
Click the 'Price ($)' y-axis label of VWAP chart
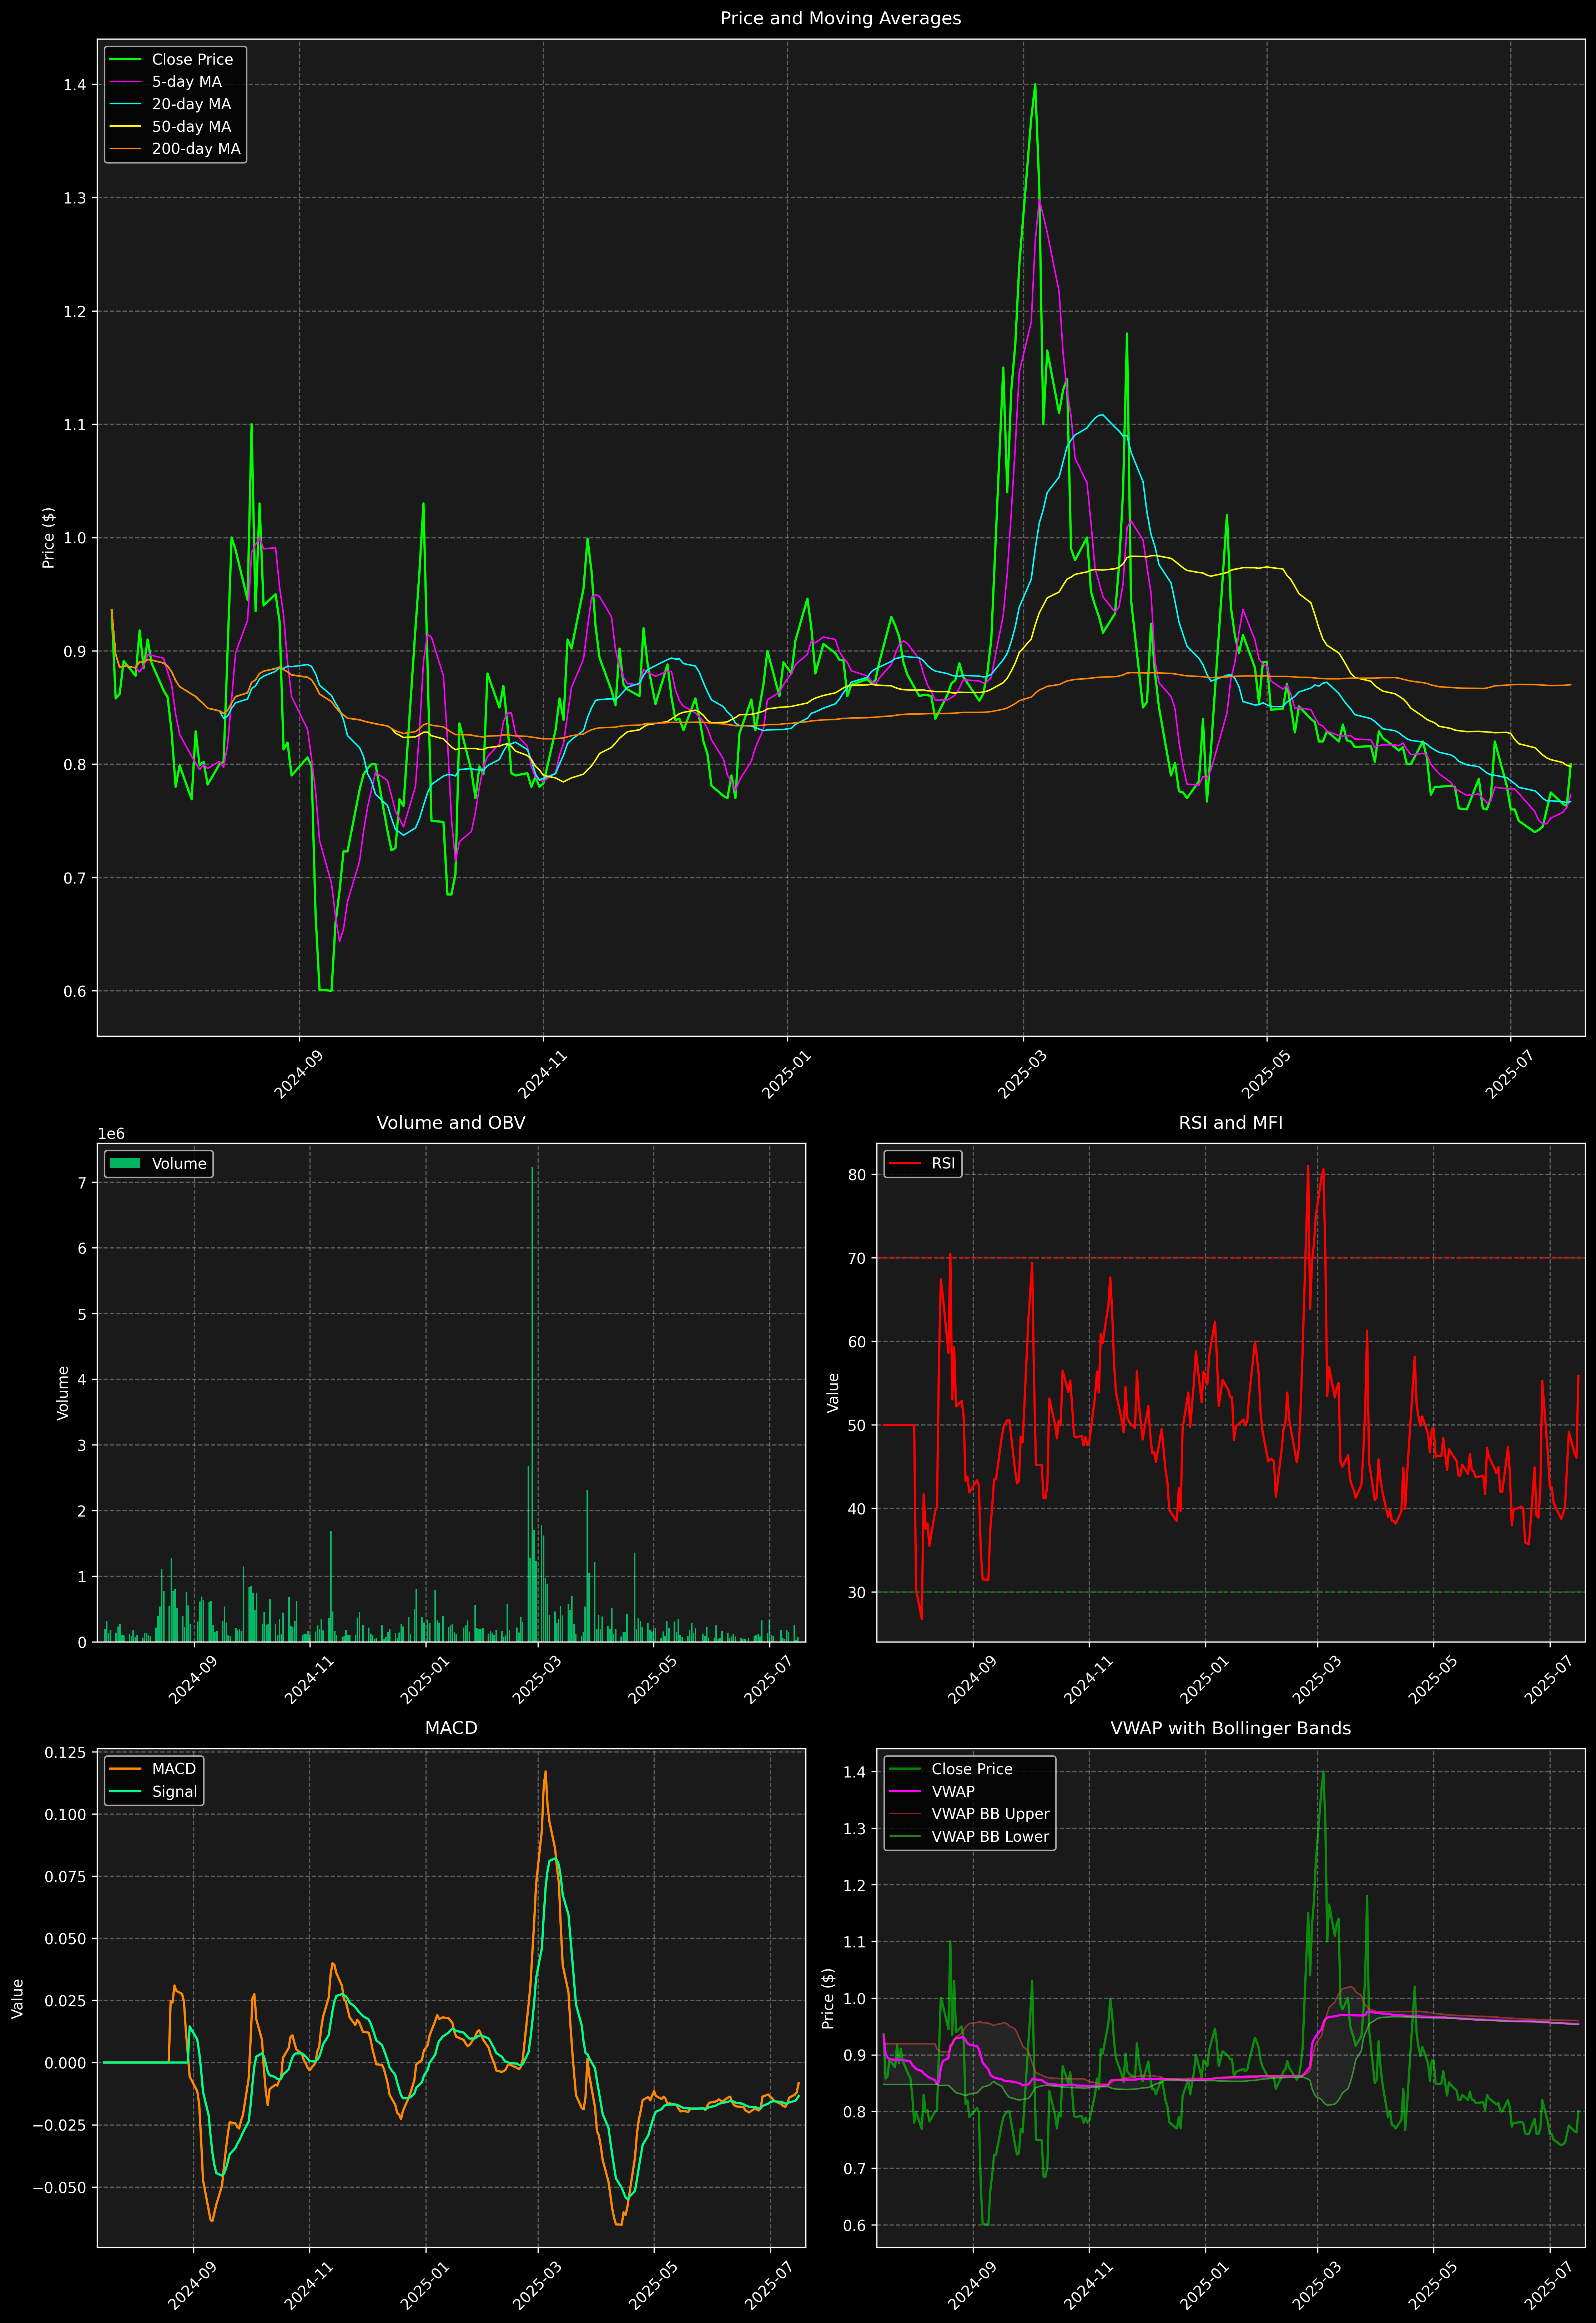(828, 1999)
